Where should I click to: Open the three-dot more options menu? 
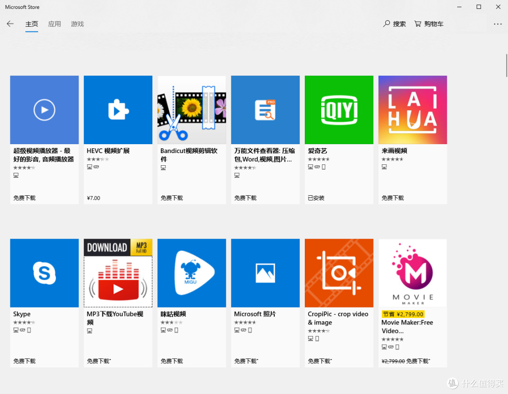coord(498,24)
